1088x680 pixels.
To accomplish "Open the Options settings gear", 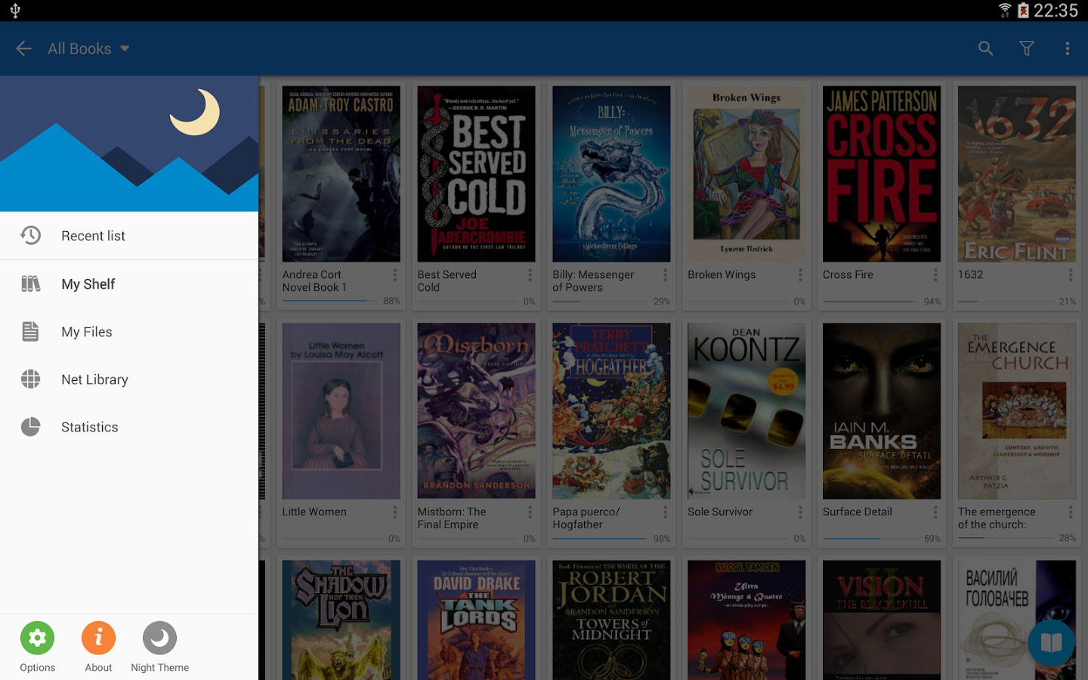I will 37,638.
